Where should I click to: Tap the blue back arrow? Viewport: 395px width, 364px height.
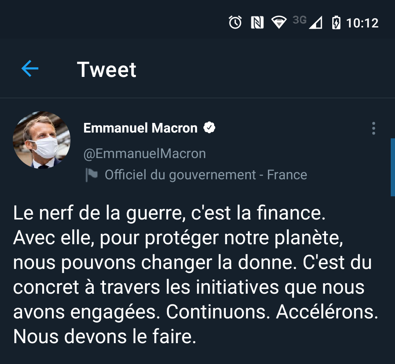pos(30,69)
